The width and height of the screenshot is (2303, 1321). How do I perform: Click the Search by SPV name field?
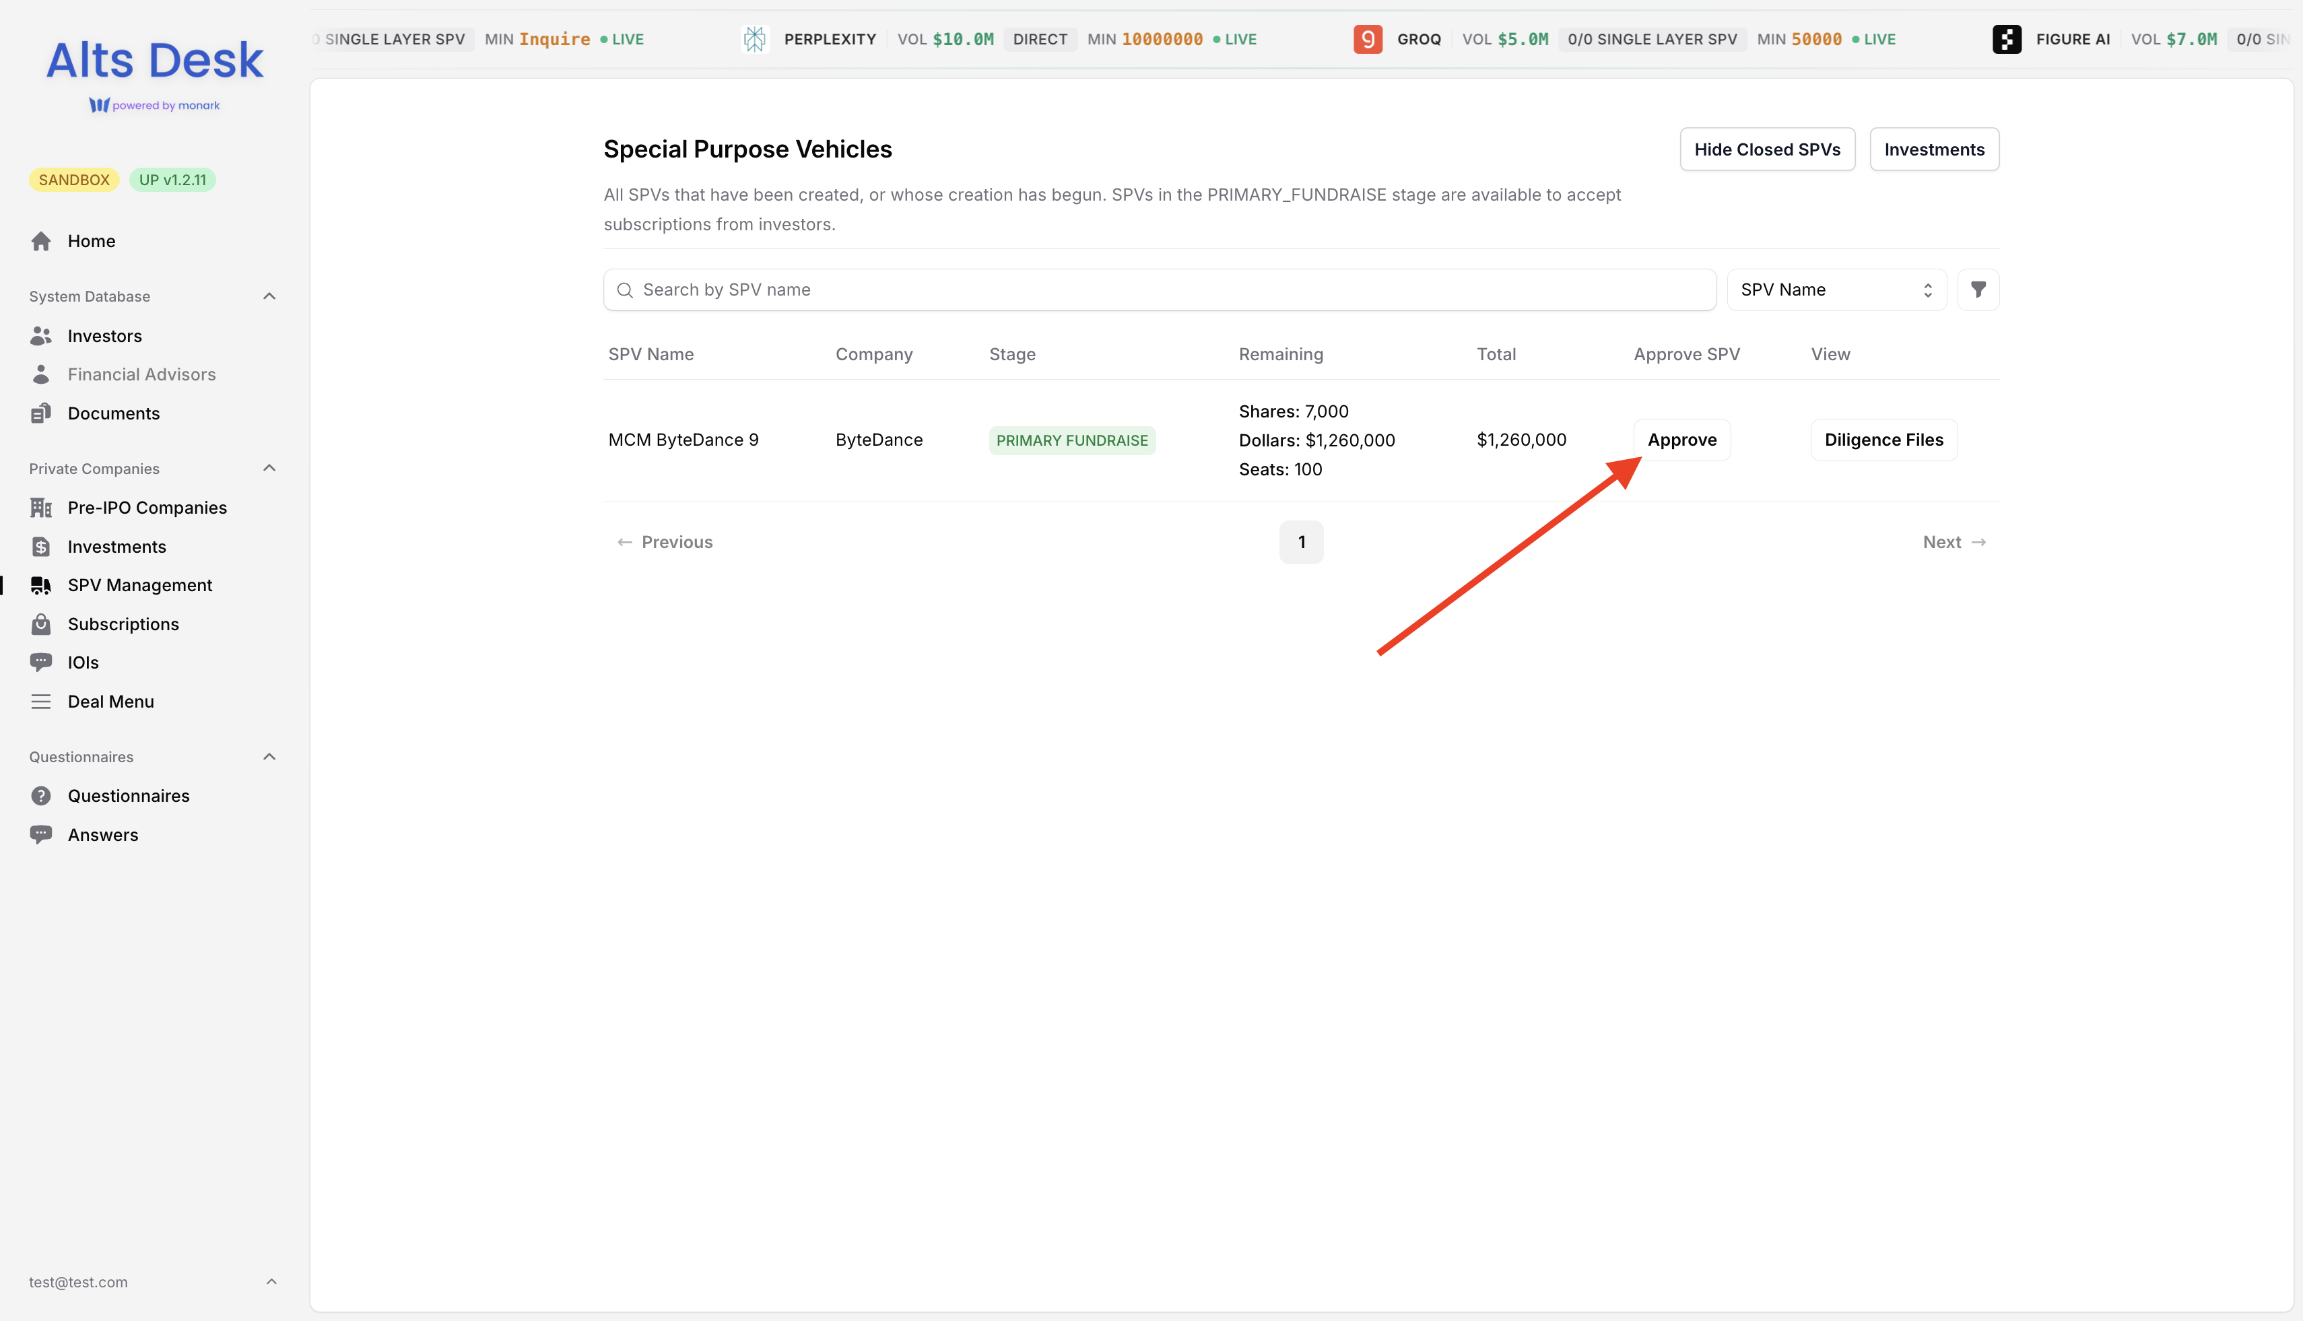pyautogui.click(x=1159, y=290)
